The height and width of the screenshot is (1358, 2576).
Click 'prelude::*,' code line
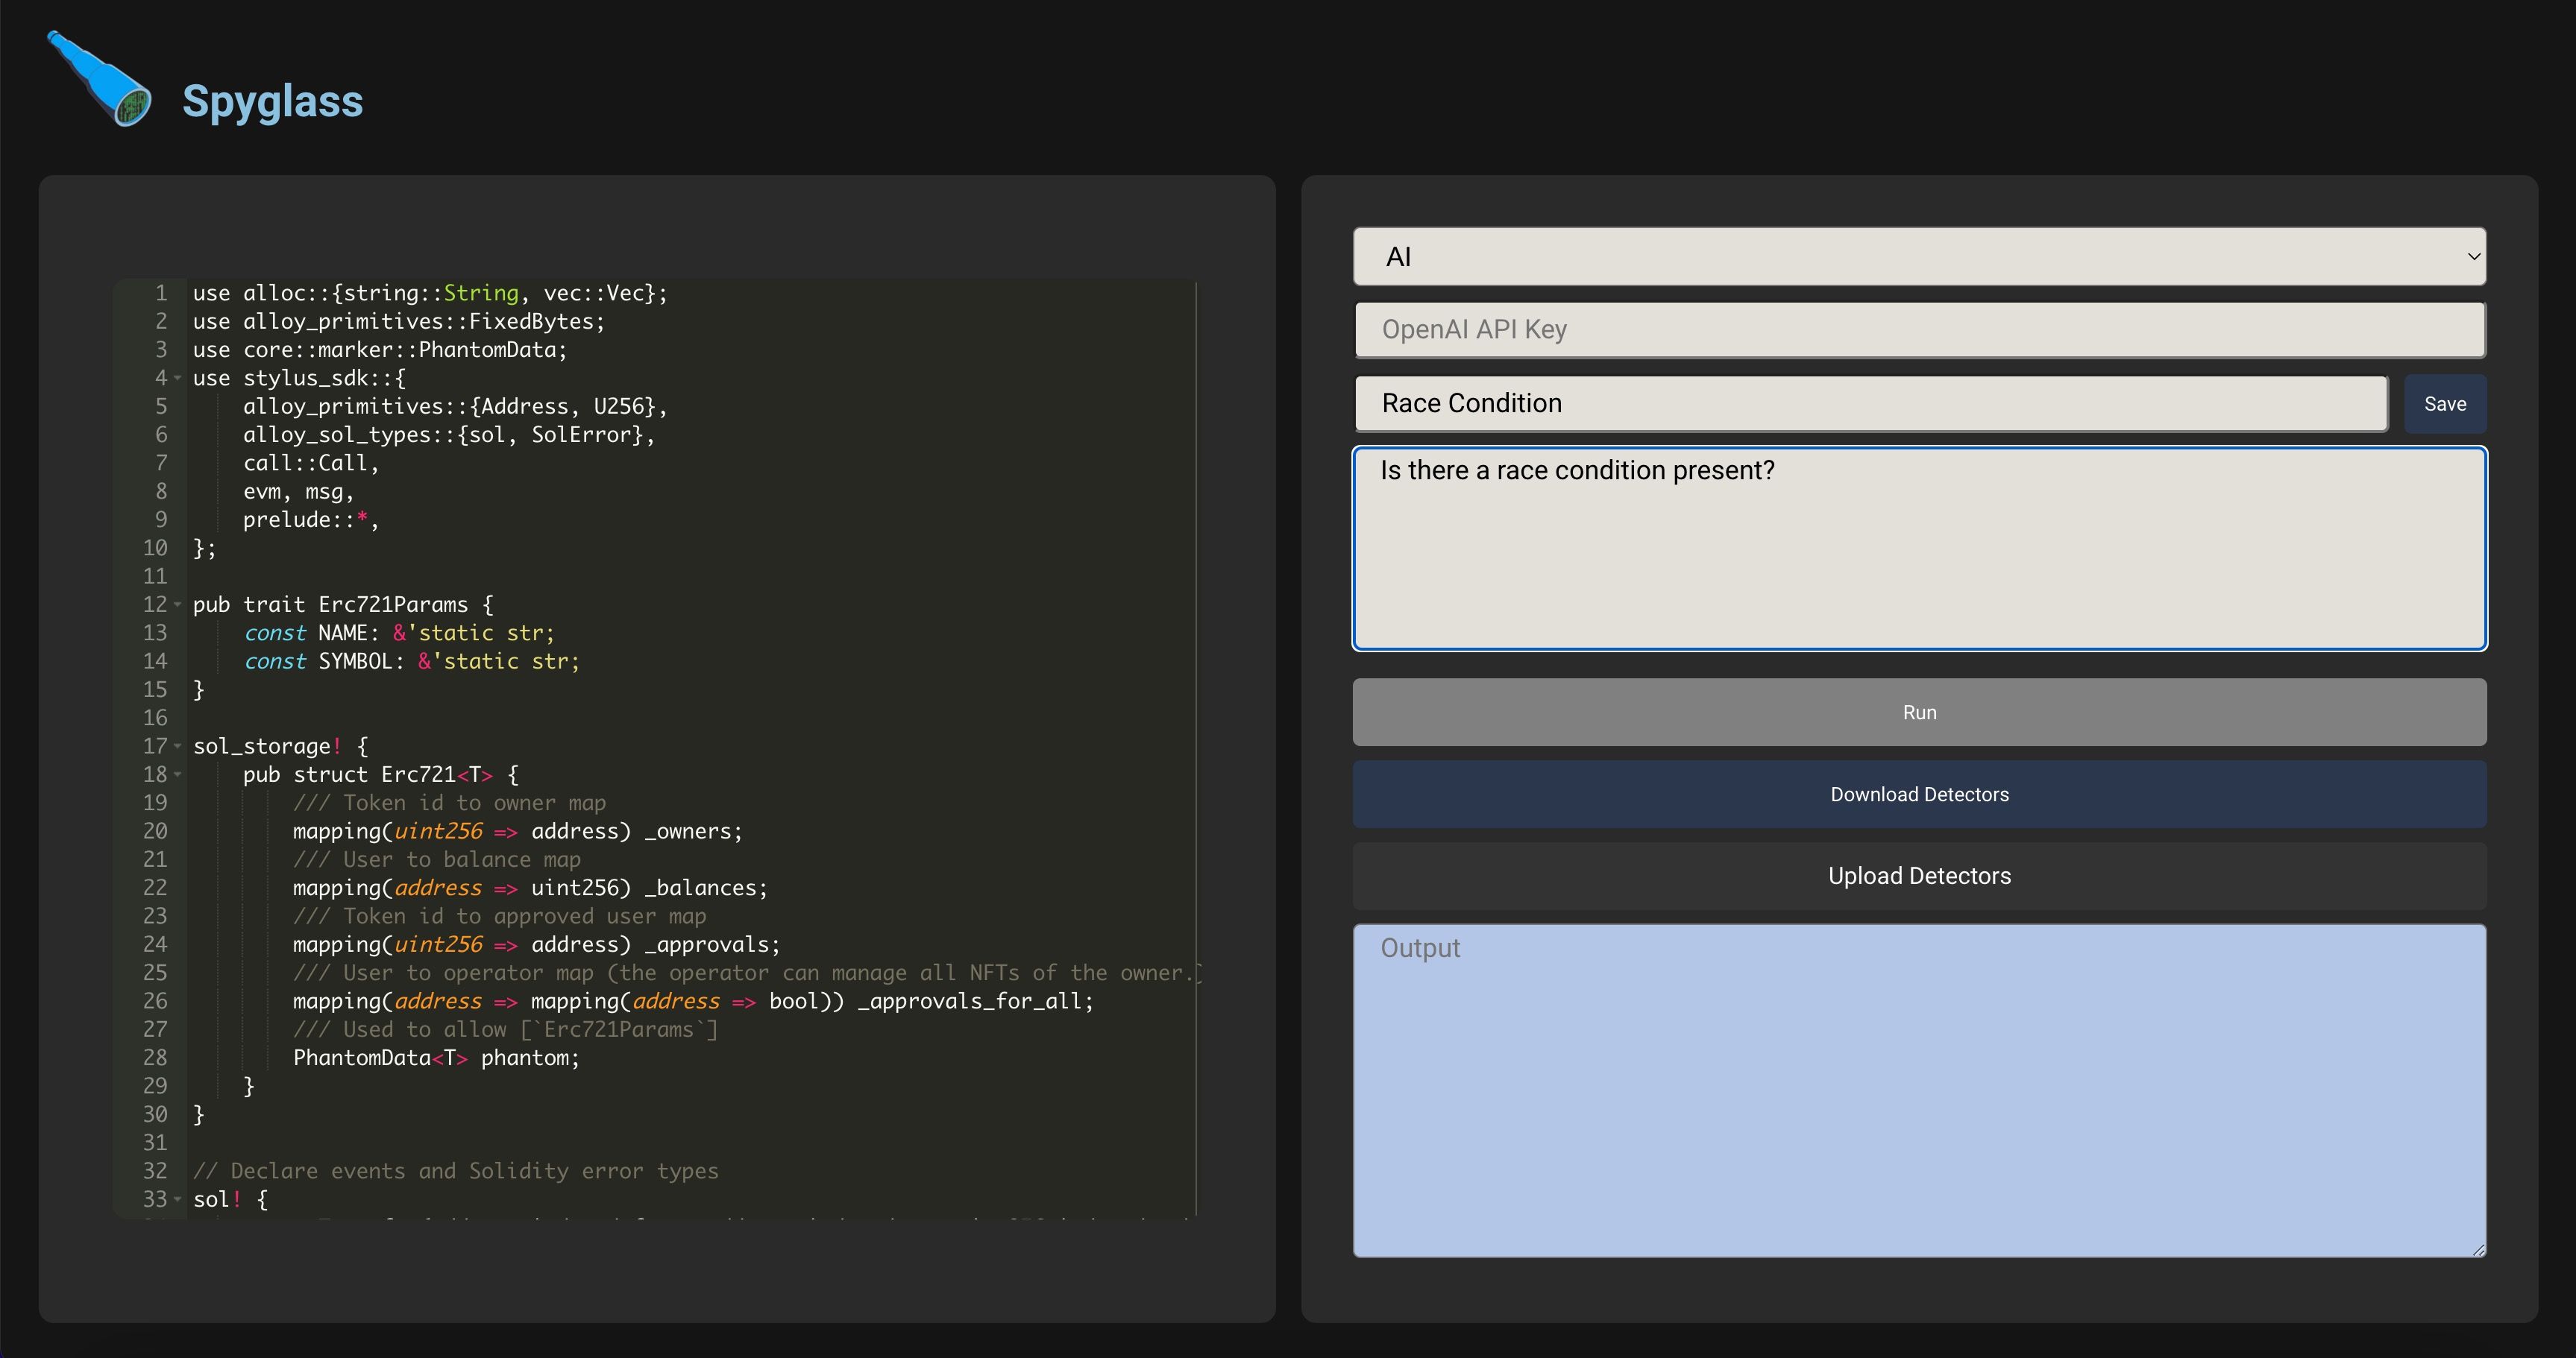pyautogui.click(x=311, y=519)
